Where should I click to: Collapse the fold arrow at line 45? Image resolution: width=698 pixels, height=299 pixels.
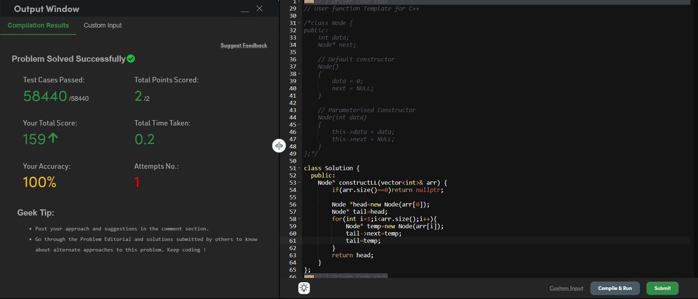tap(300, 124)
